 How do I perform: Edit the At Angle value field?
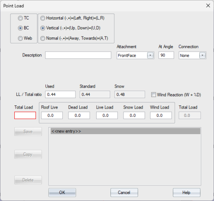[166, 55]
